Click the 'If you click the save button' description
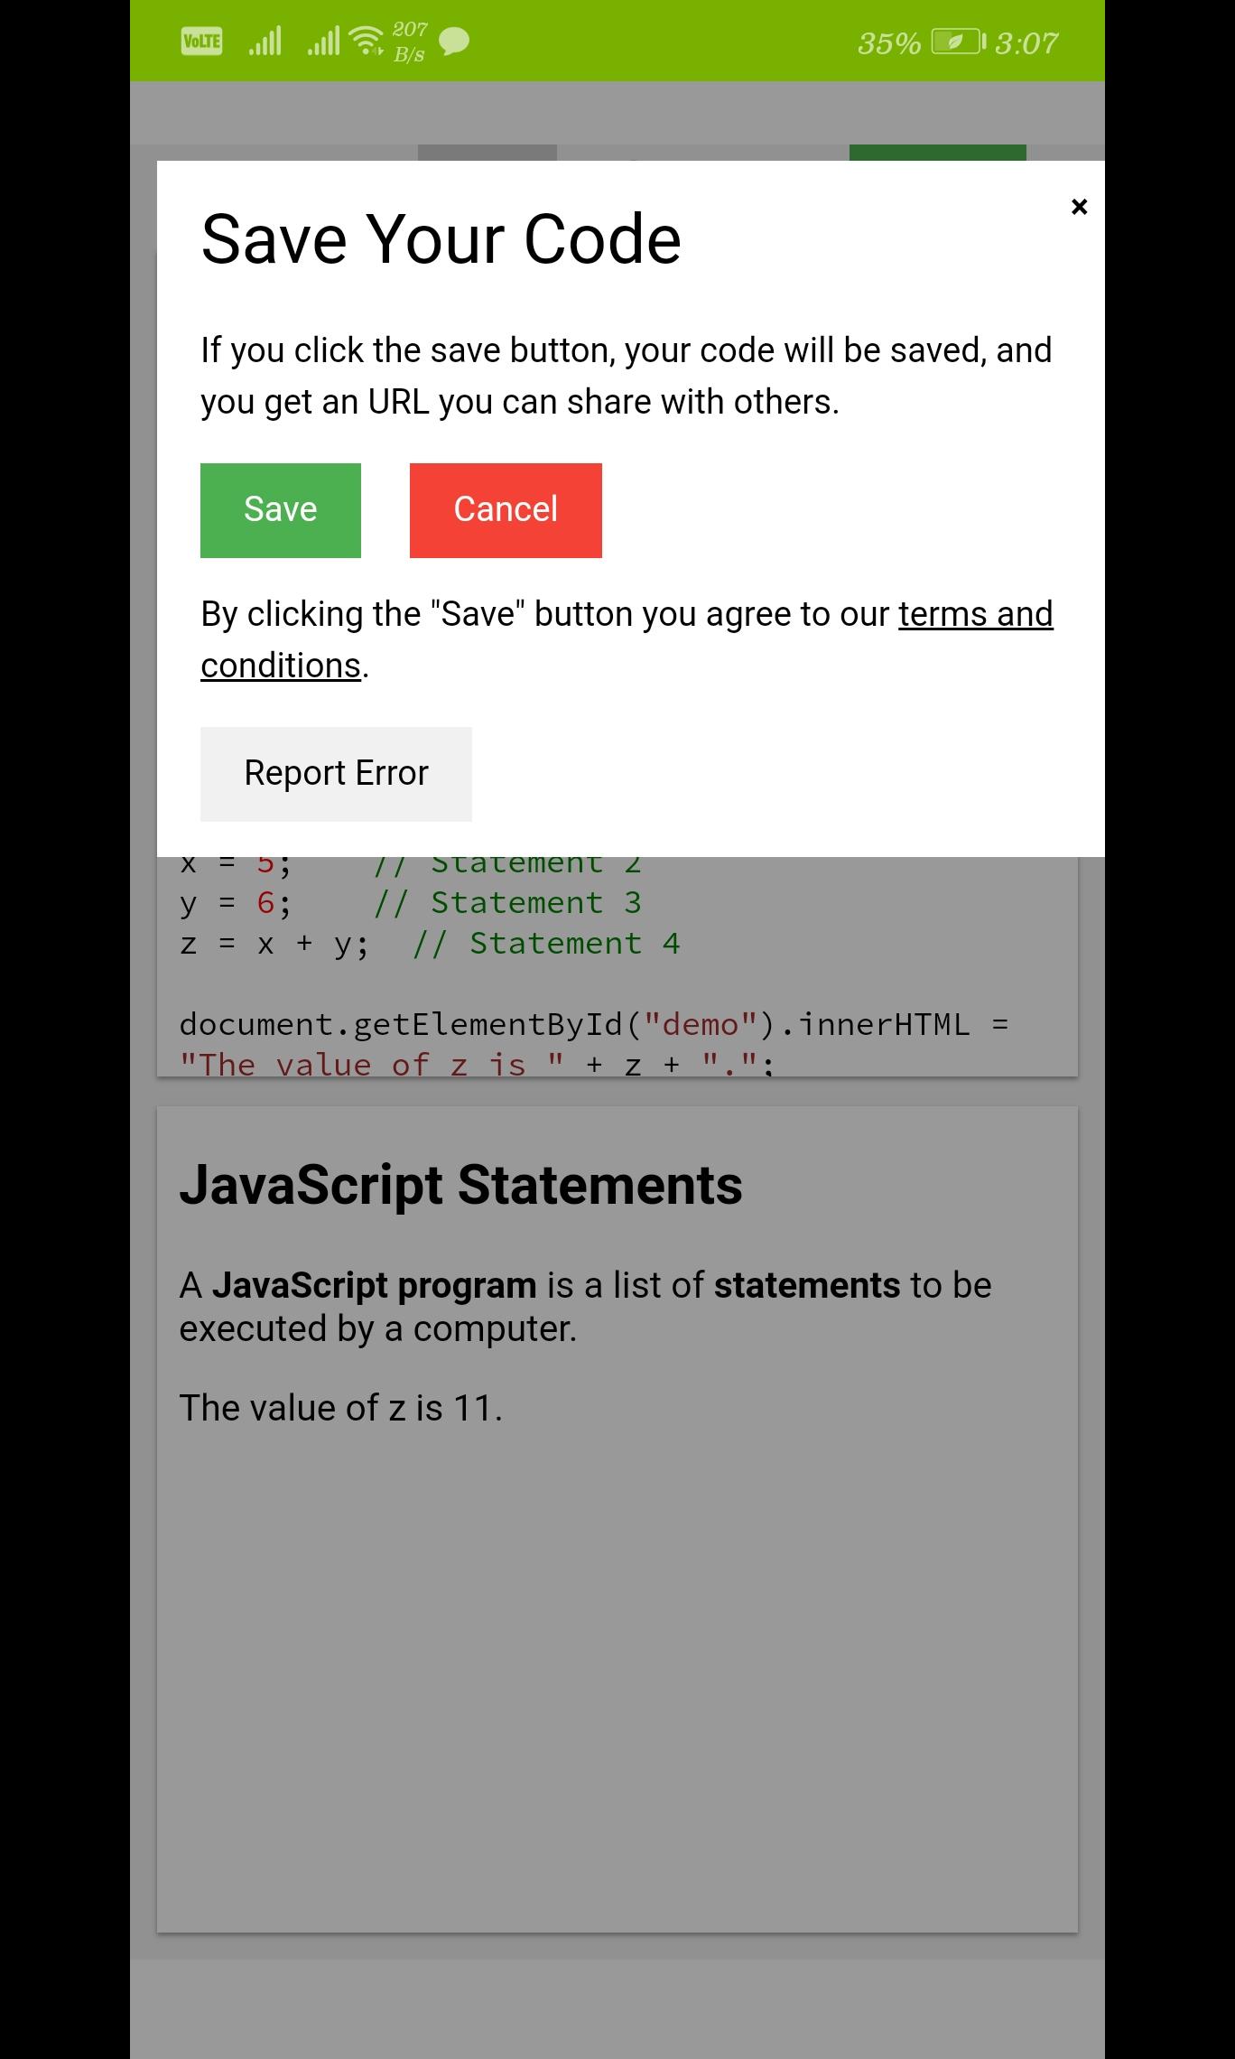Screen dimensions: 1235x2059 [x=627, y=376]
